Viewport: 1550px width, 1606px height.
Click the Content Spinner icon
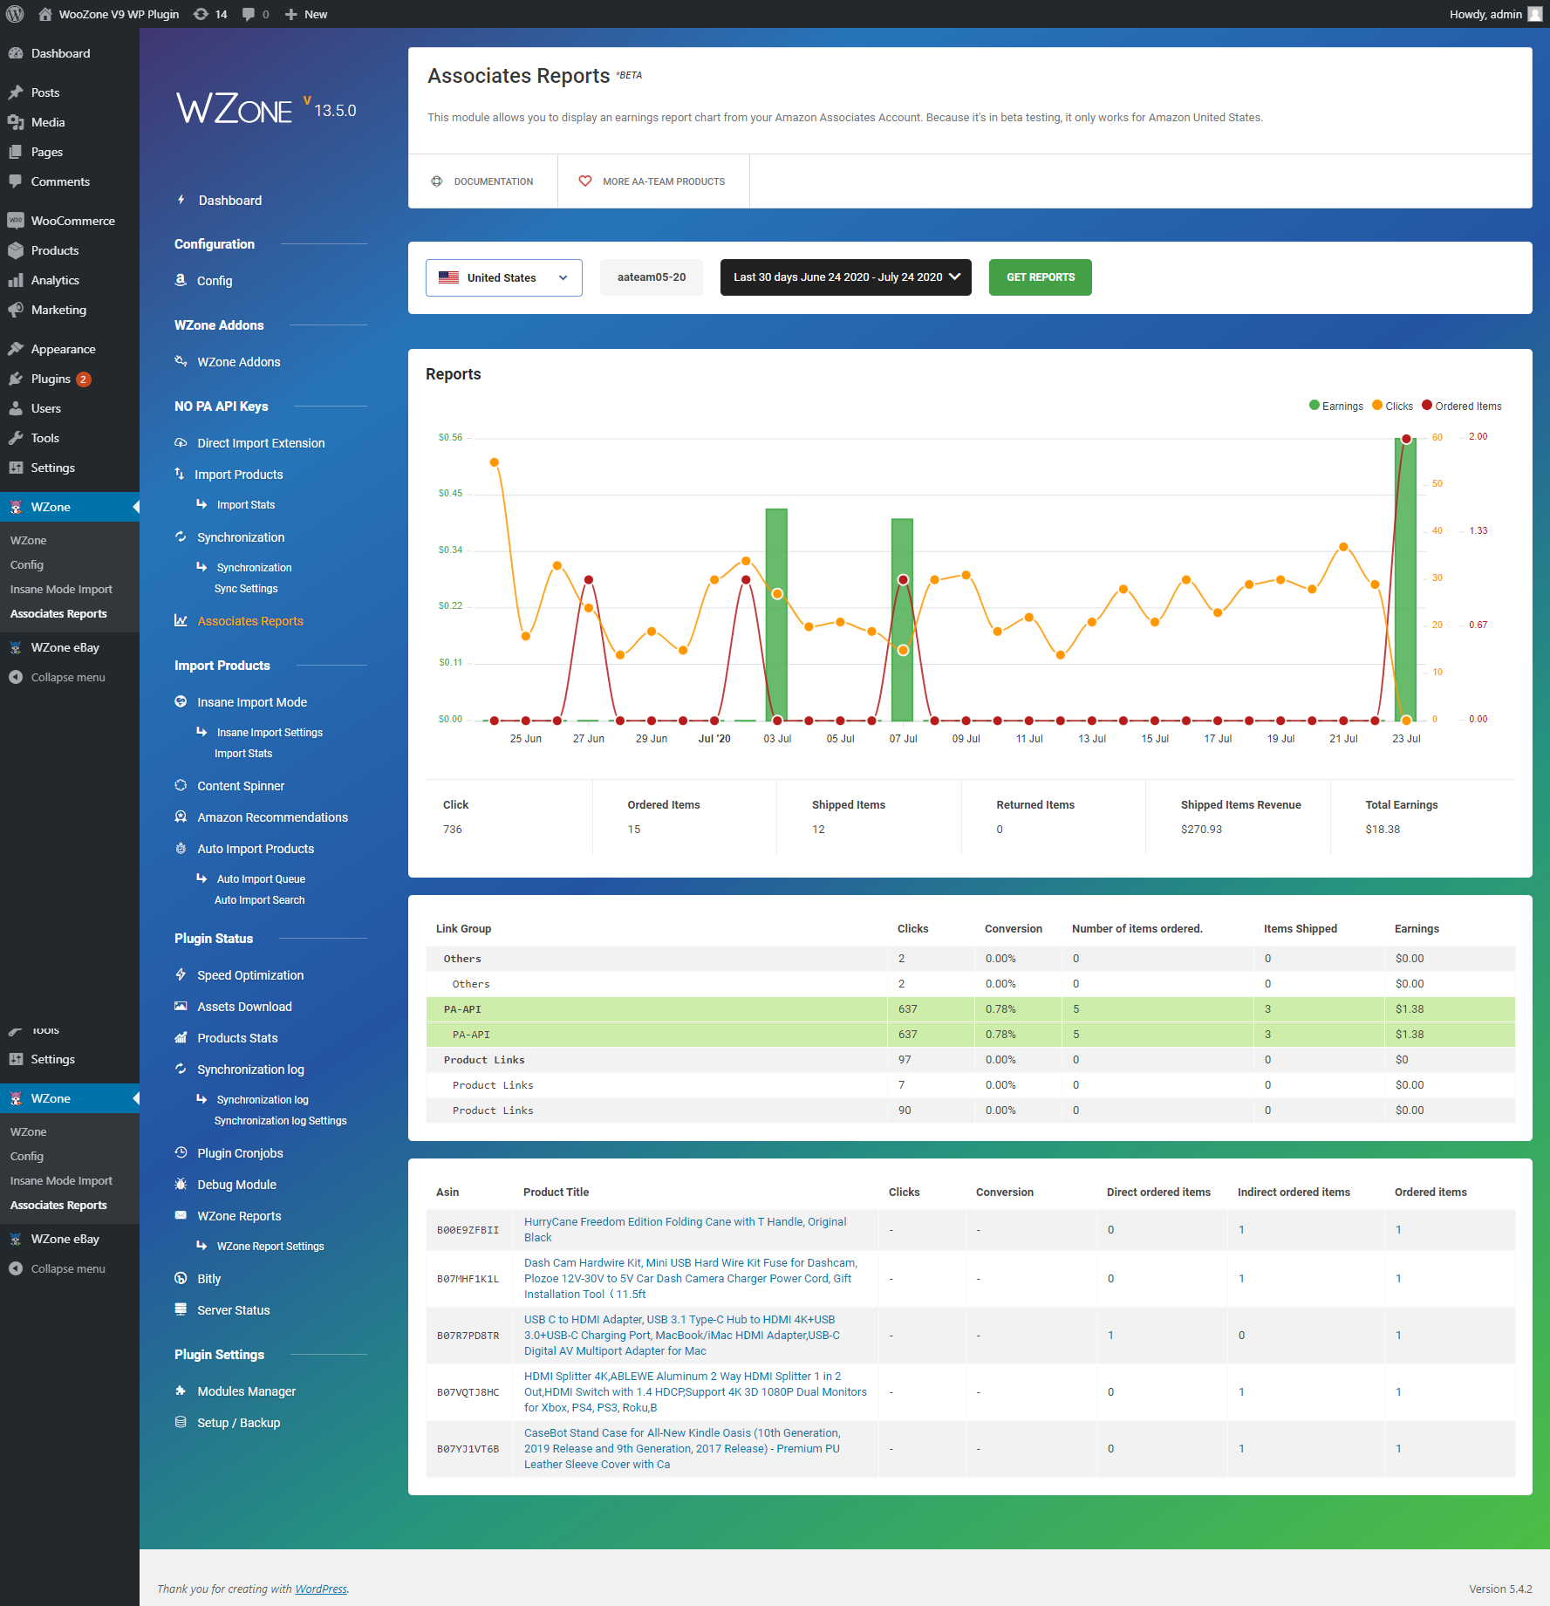pyautogui.click(x=181, y=785)
